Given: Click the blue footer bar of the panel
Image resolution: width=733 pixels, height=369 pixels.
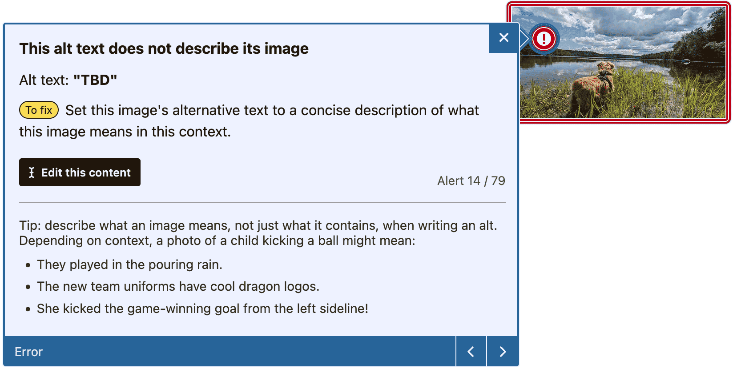Looking at the screenshot, I should pyautogui.click(x=222, y=352).
